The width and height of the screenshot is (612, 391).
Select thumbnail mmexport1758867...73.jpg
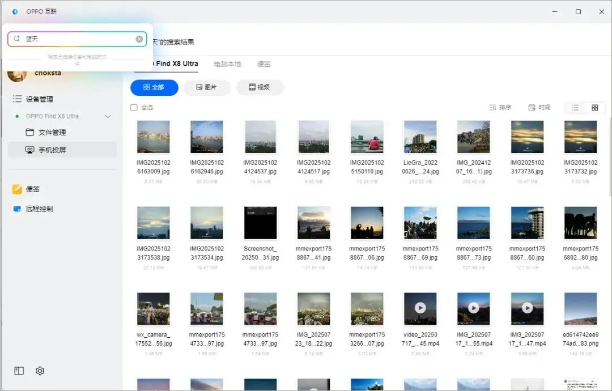coord(474,223)
